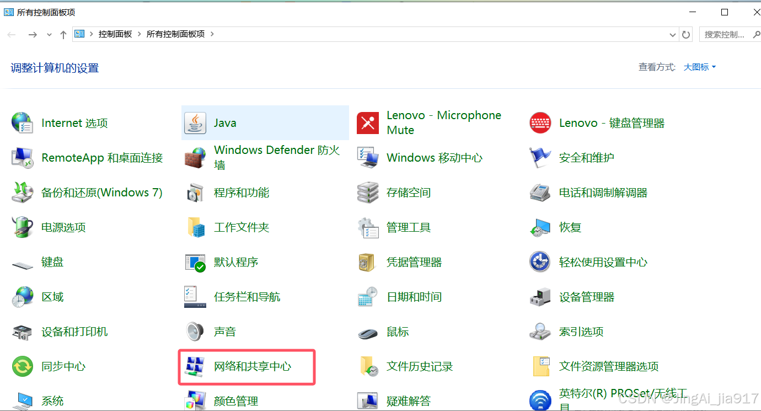
Task: Click 控制面板 breadcrumb in address bar
Action: click(x=115, y=34)
